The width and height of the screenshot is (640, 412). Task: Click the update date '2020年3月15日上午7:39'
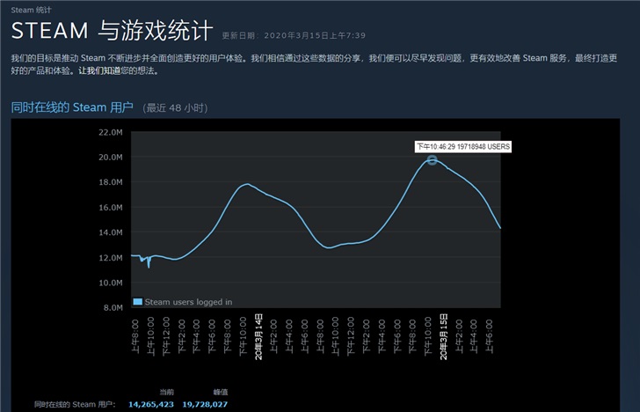click(x=315, y=35)
